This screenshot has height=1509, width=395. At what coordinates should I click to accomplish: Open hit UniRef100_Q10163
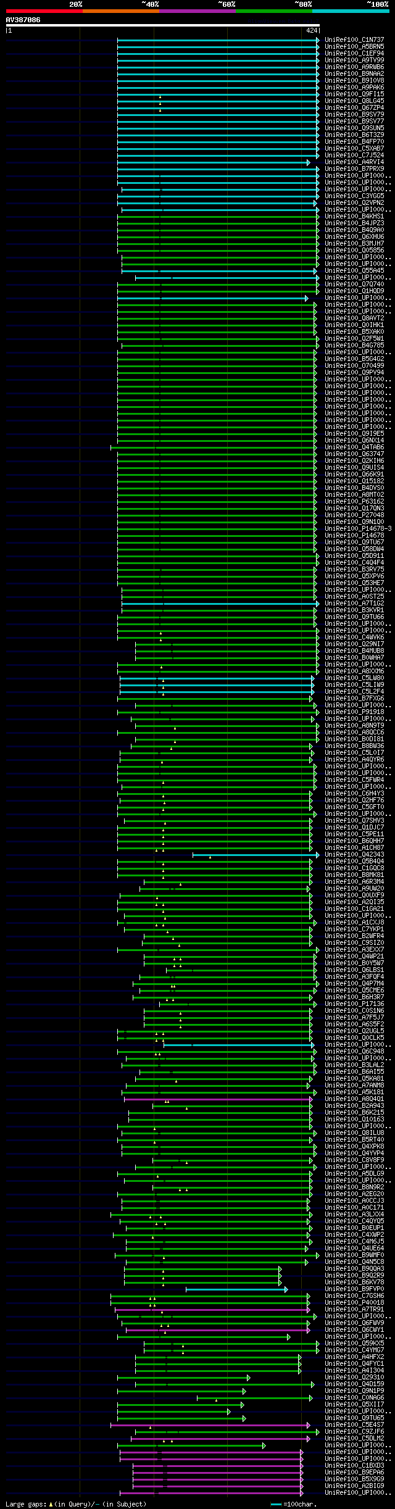[x=354, y=1120]
